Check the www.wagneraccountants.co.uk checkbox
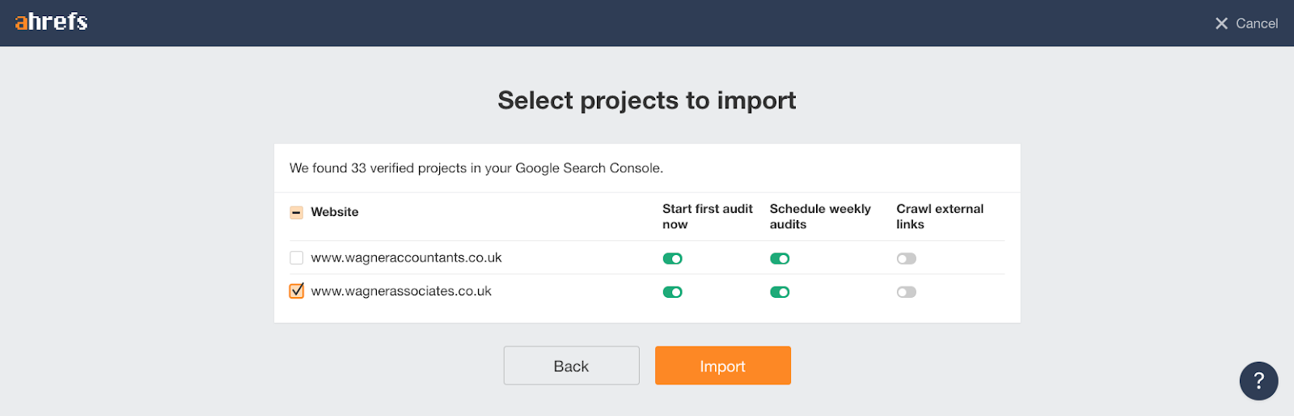 click(297, 258)
